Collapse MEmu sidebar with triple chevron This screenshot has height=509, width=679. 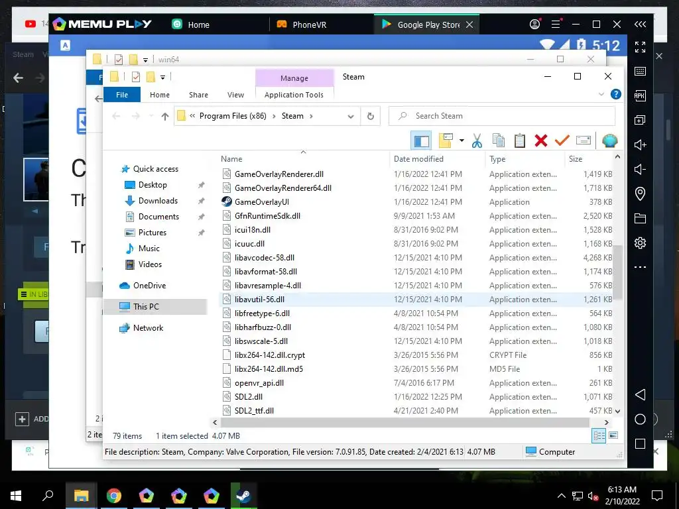click(x=640, y=25)
